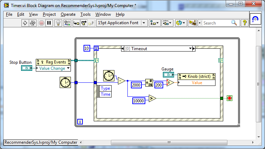Screen dimensions: 265x149
Task: Open the Operate menu
Action: tap(68, 14)
